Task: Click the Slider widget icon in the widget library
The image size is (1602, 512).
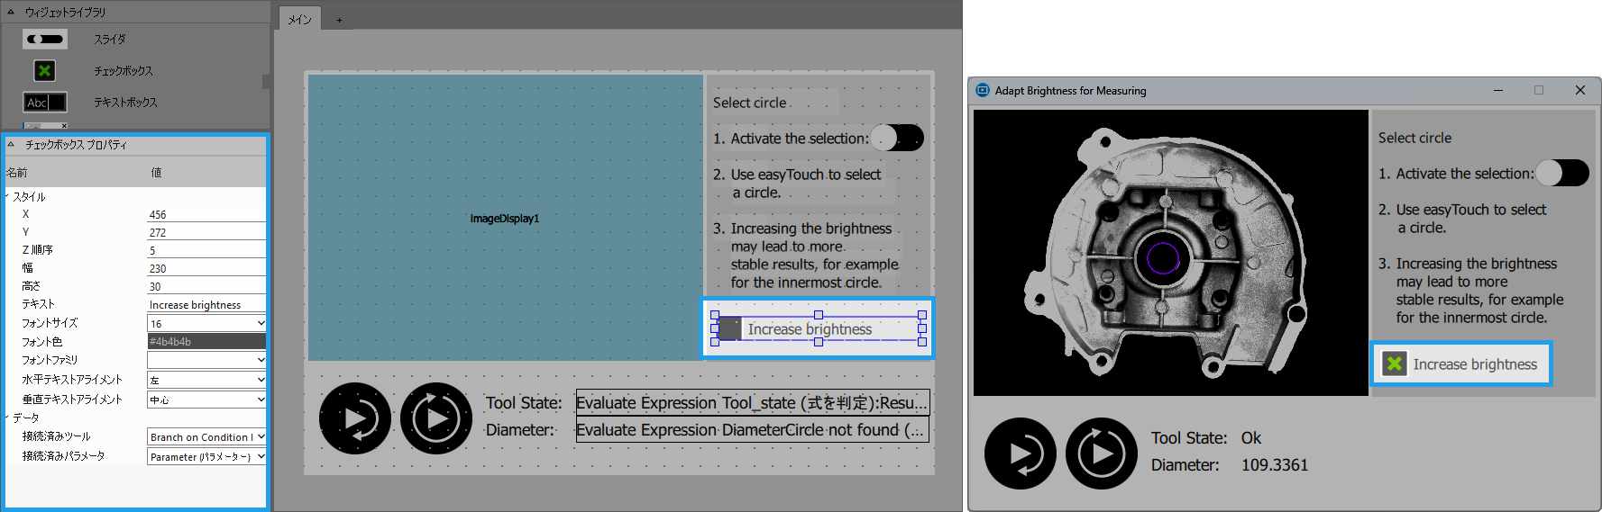Action: pyautogui.click(x=45, y=40)
